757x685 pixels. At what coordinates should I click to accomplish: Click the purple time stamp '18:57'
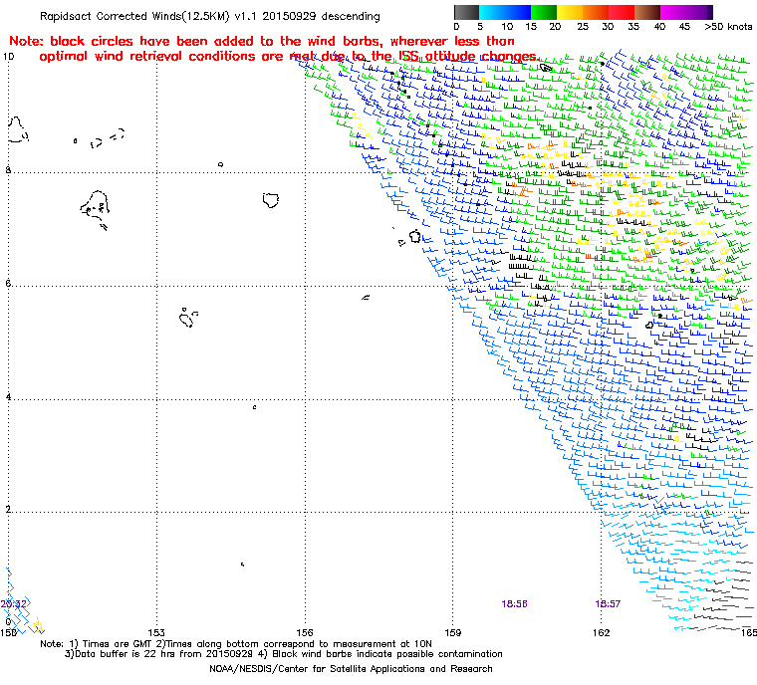pyautogui.click(x=608, y=604)
